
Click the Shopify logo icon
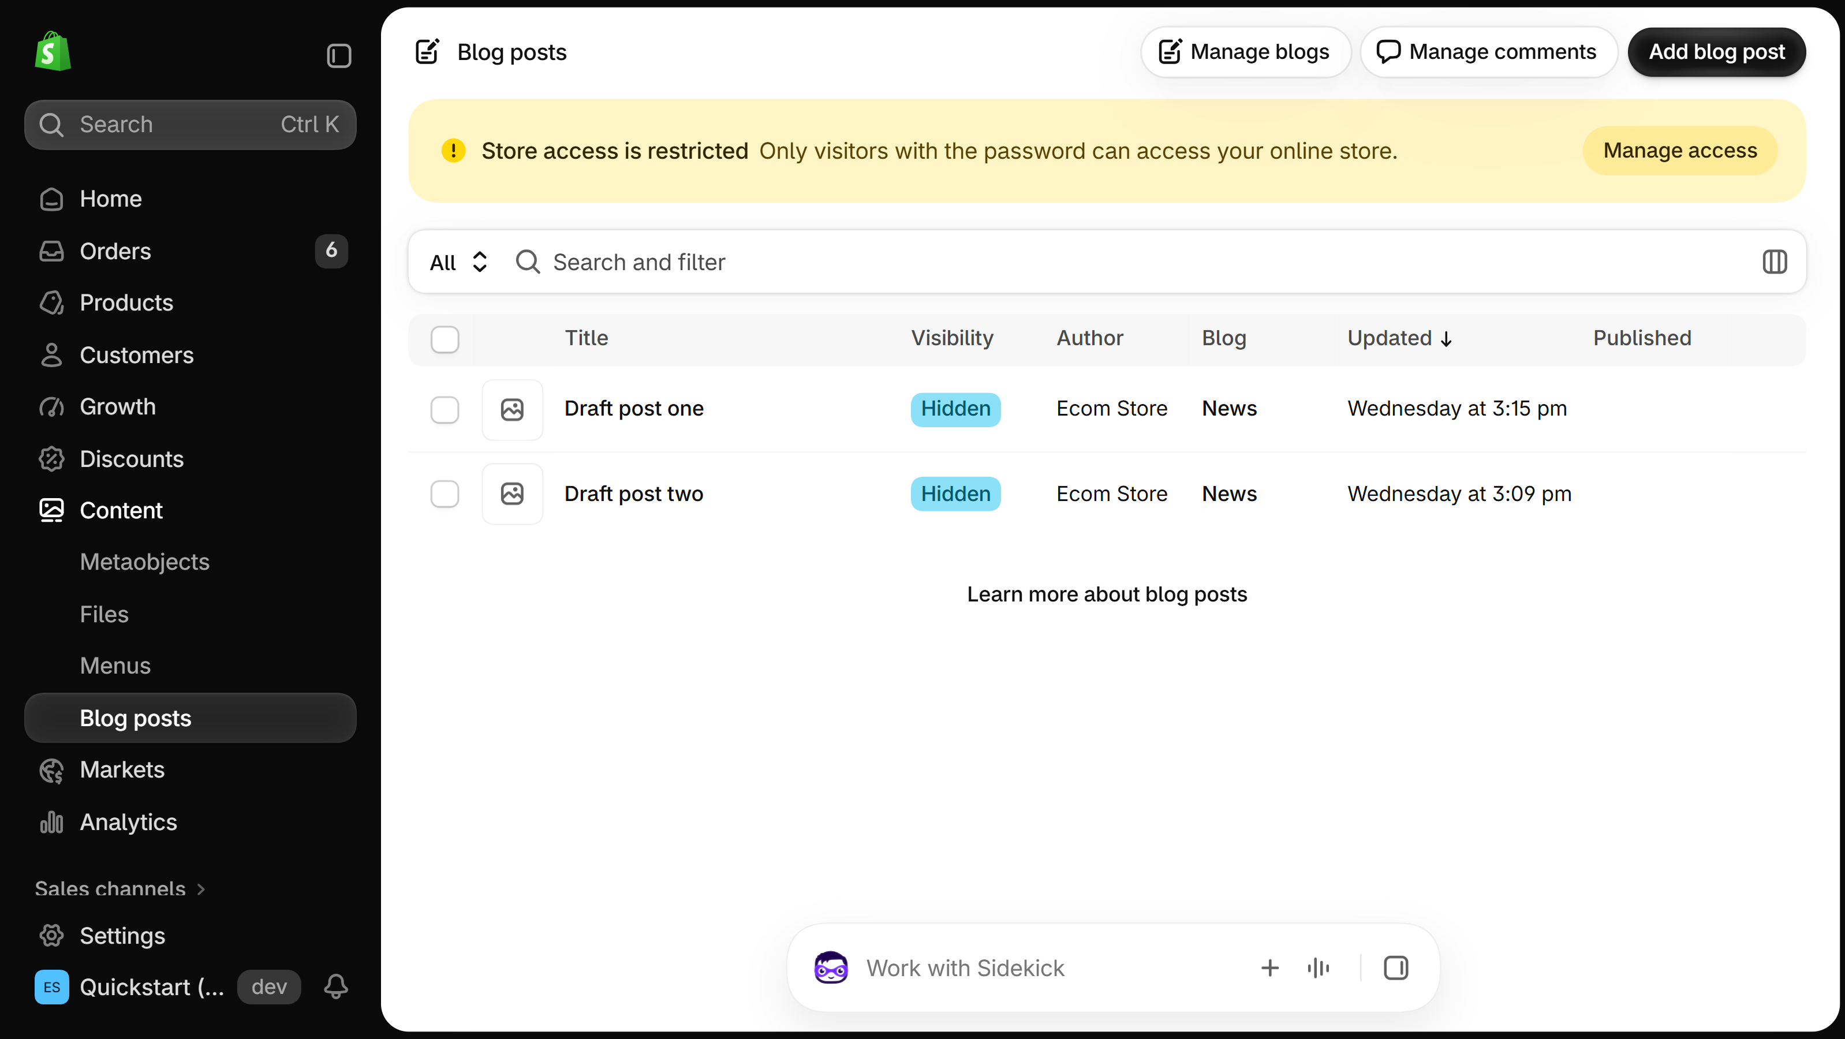(53, 51)
